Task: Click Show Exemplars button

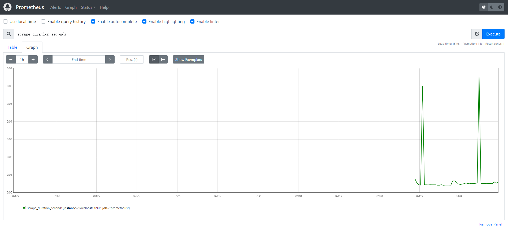Action: click(x=188, y=60)
